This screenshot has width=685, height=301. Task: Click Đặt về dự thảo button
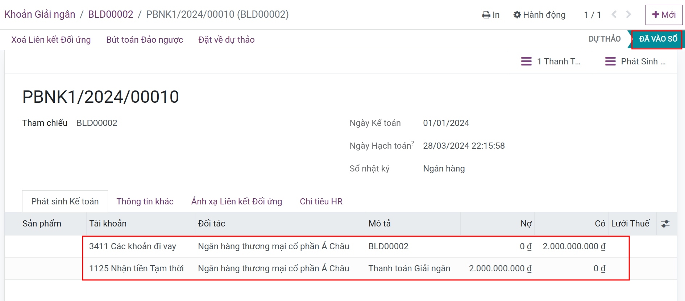[x=227, y=40]
